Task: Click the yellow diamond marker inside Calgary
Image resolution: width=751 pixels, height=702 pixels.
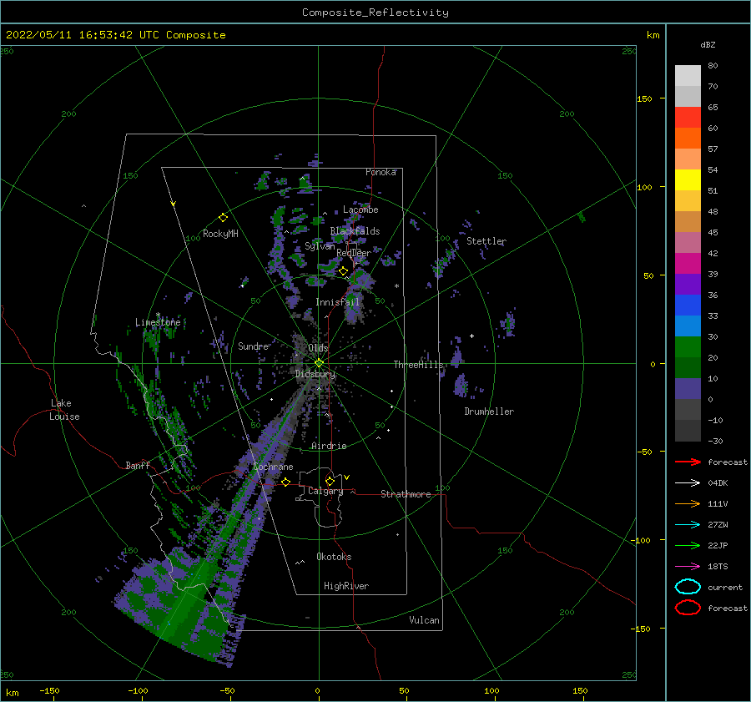Action: (x=330, y=481)
